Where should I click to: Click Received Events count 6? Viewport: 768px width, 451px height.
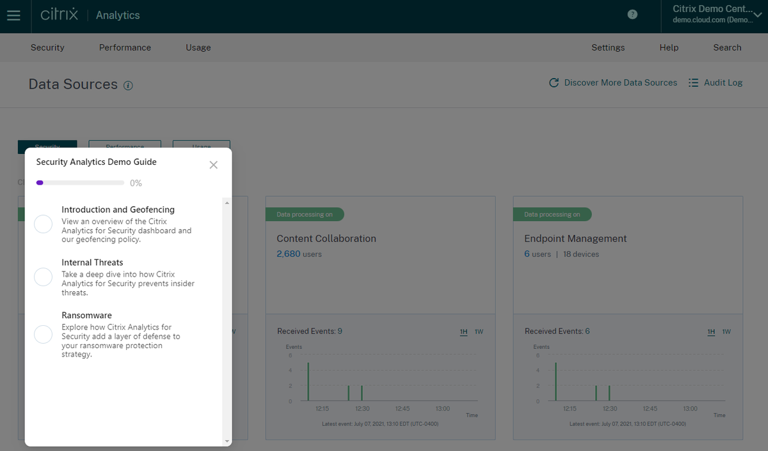click(x=588, y=332)
